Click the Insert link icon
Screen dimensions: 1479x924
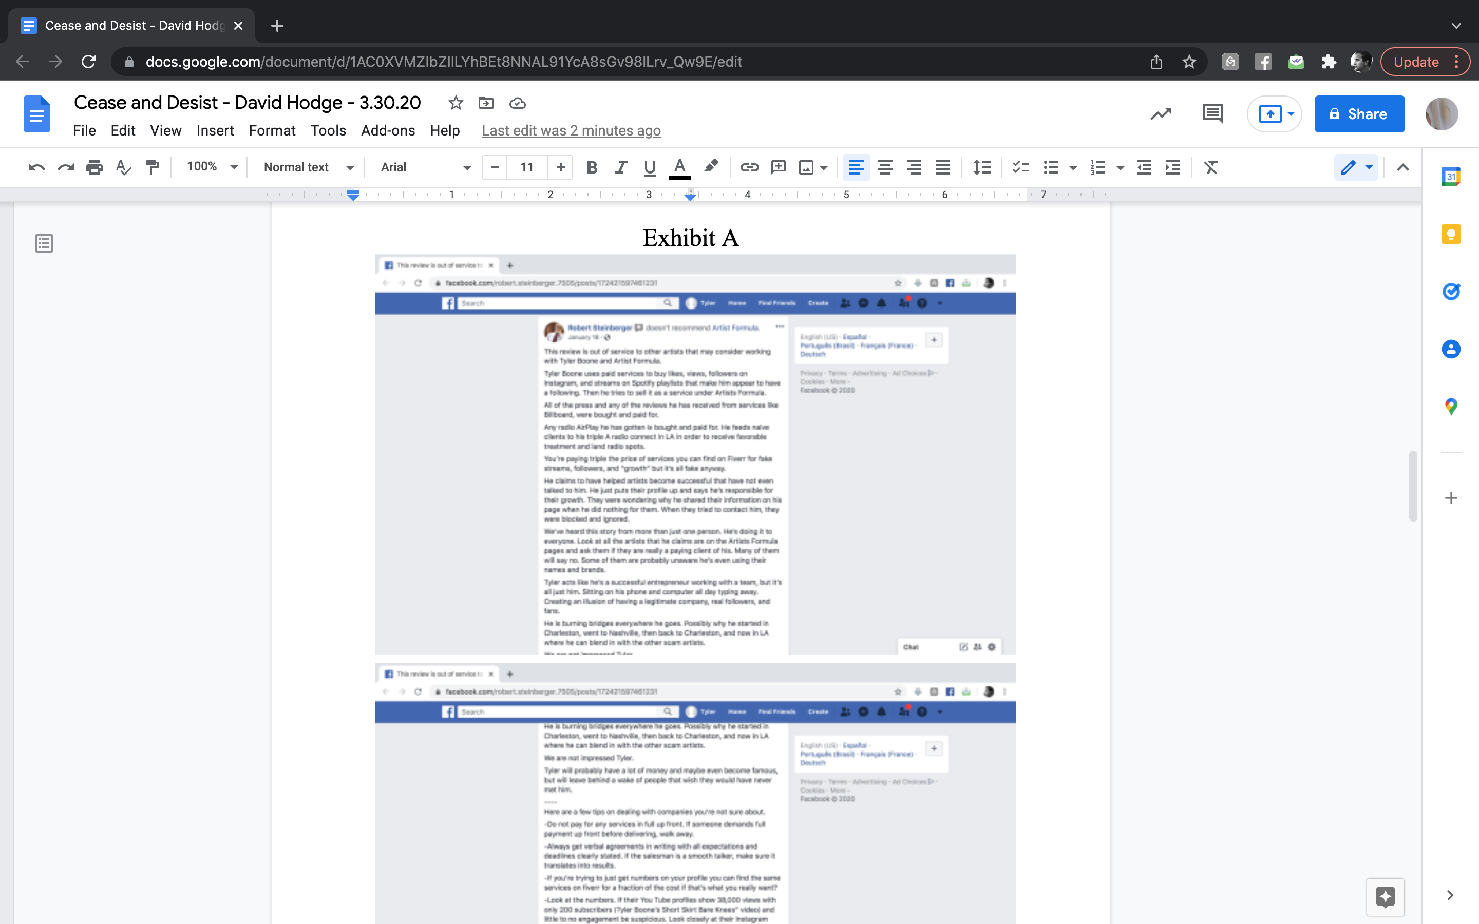tap(749, 167)
